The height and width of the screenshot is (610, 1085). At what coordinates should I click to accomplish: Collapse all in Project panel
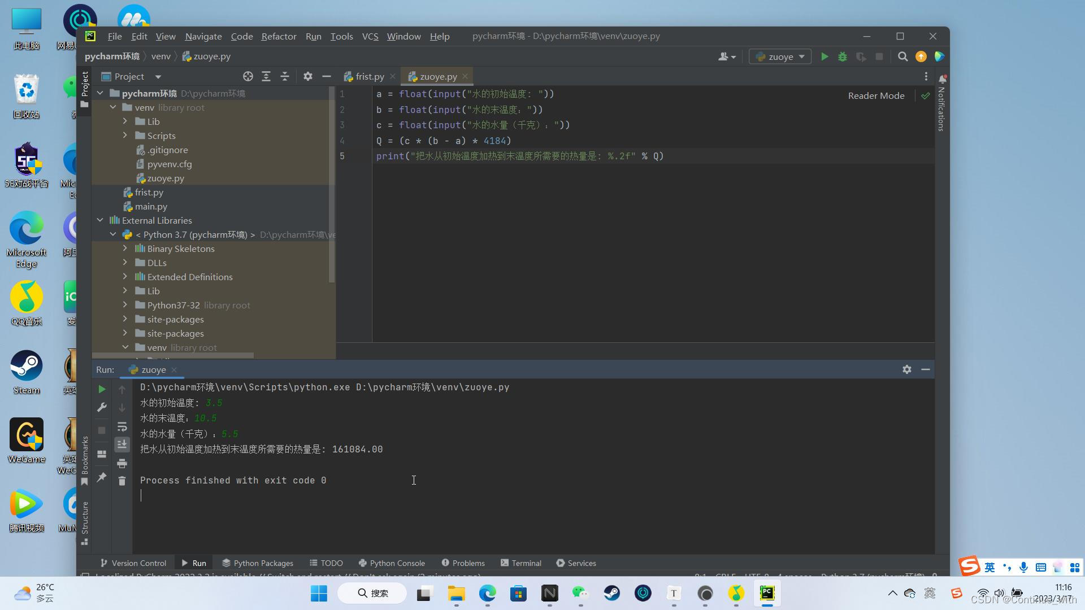click(x=285, y=76)
